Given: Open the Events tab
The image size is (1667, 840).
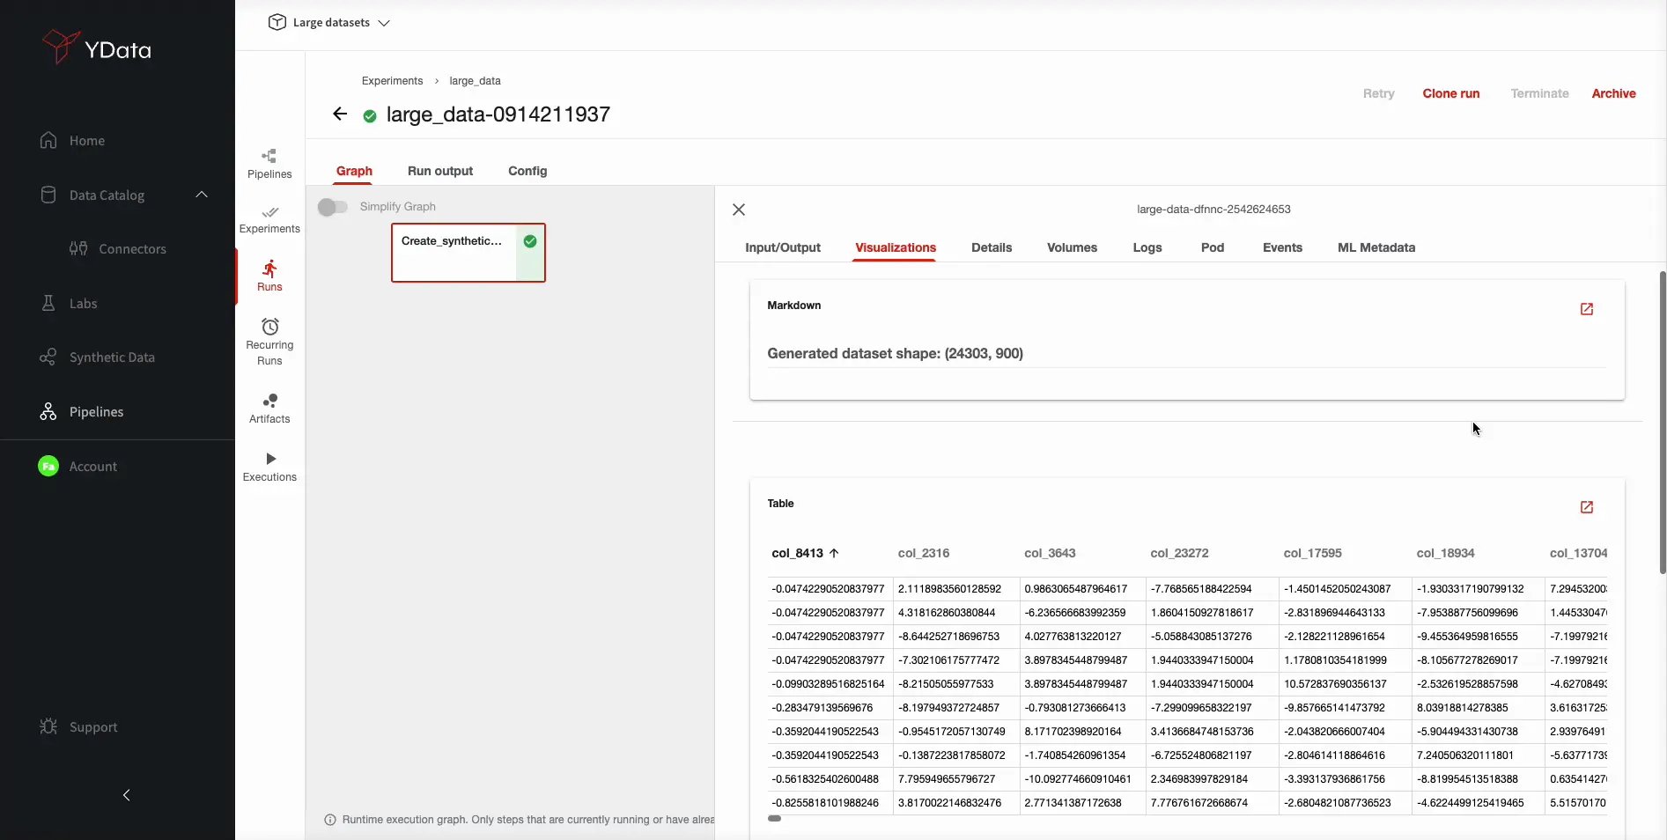Looking at the screenshot, I should pos(1282,247).
